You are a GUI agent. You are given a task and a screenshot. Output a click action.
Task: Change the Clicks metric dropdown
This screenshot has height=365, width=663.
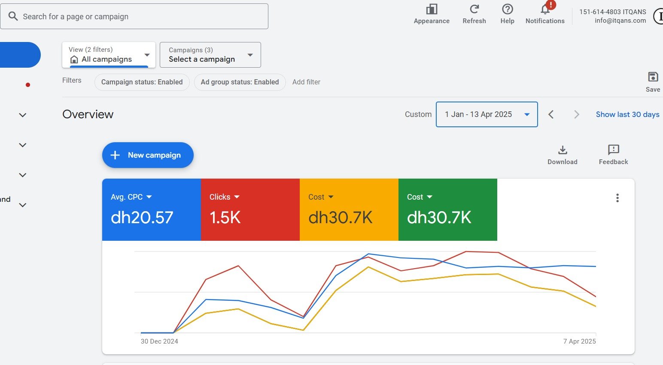click(x=225, y=197)
